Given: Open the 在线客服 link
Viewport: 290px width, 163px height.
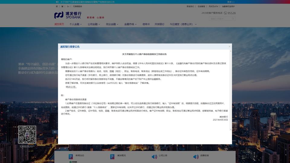Looking at the screenshot, I should pos(201,6).
